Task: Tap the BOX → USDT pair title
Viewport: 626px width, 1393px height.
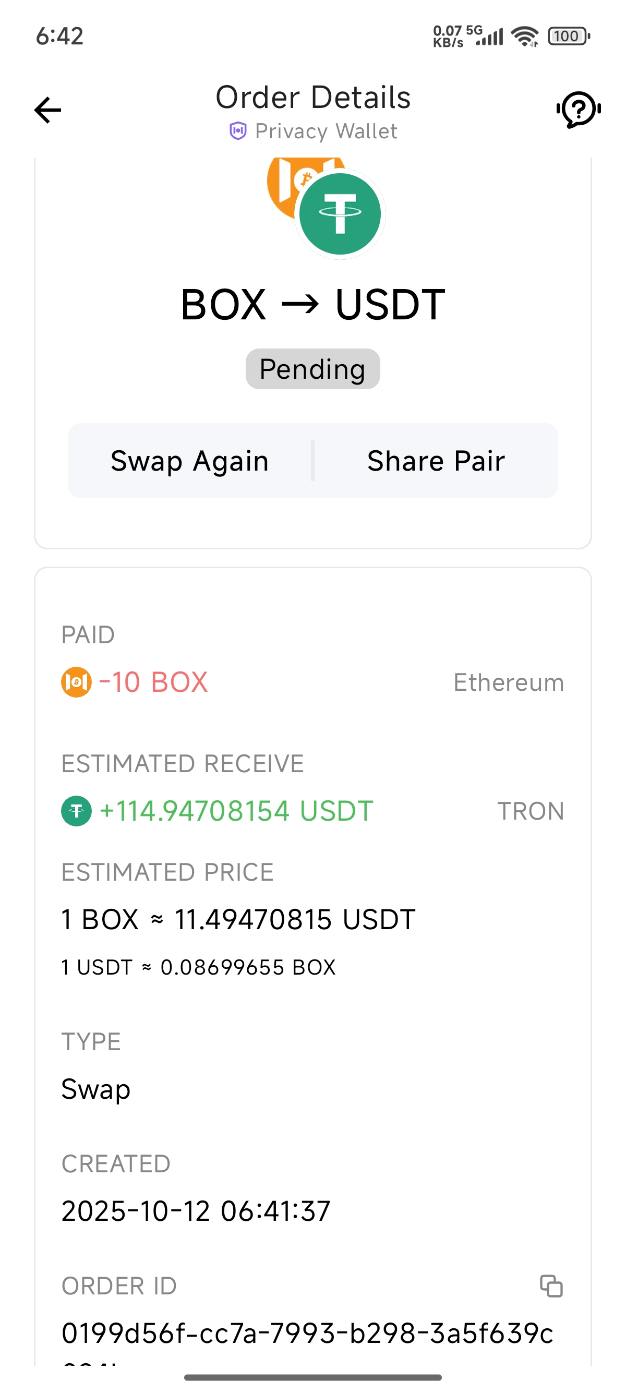Action: 312,305
